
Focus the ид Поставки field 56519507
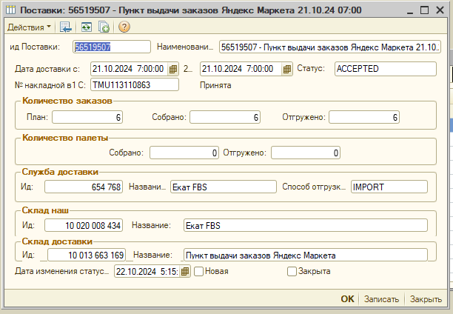coord(112,47)
